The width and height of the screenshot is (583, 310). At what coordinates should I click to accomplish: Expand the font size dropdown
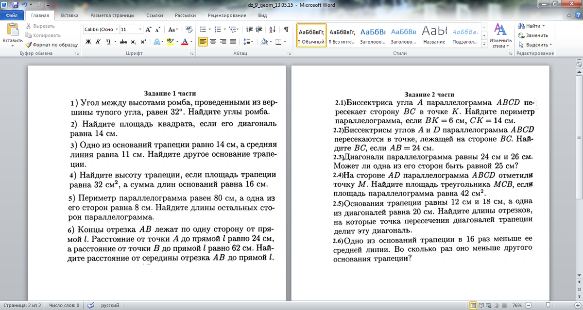[140, 29]
